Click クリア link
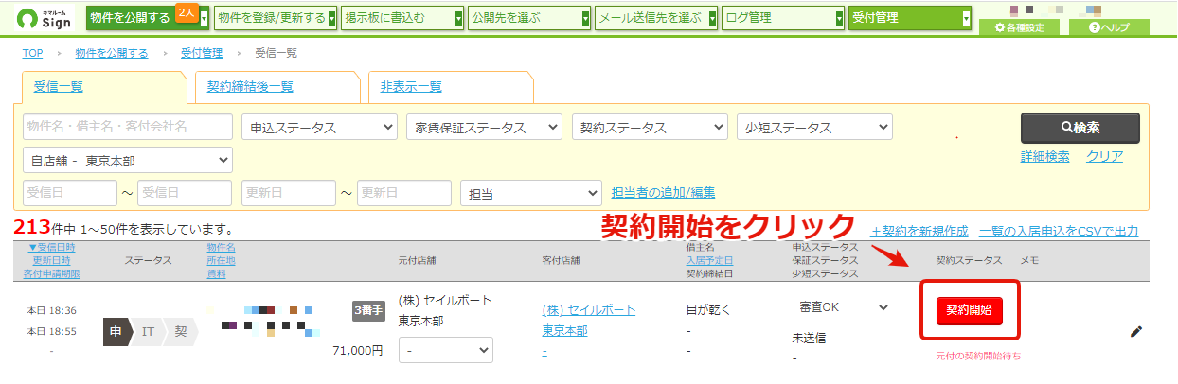The image size is (1178, 384). pos(1104,156)
